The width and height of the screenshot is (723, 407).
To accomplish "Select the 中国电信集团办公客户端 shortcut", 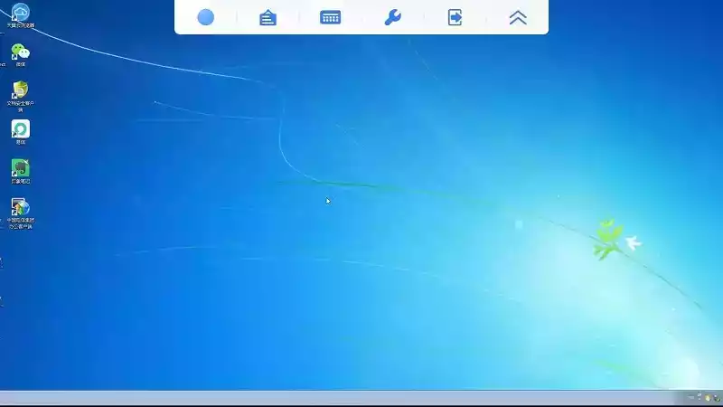I will pos(20,208).
